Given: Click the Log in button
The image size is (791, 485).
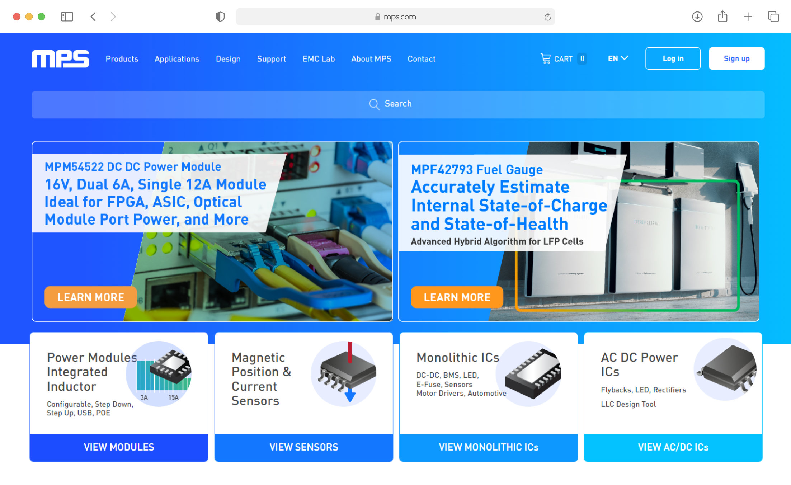Looking at the screenshot, I should point(673,58).
